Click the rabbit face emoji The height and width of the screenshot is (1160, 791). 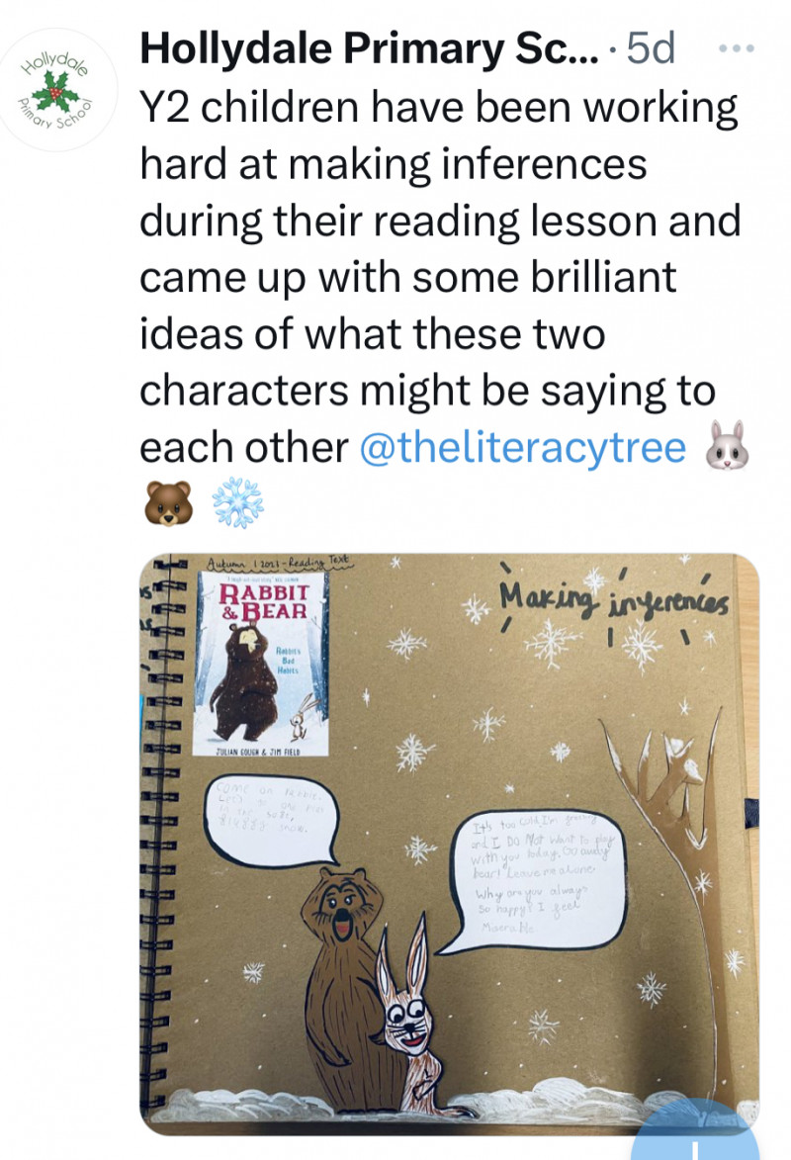click(728, 446)
